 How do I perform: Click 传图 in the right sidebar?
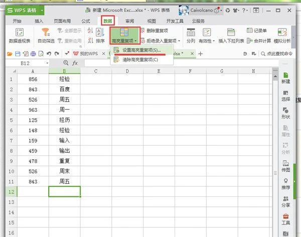[285, 166]
